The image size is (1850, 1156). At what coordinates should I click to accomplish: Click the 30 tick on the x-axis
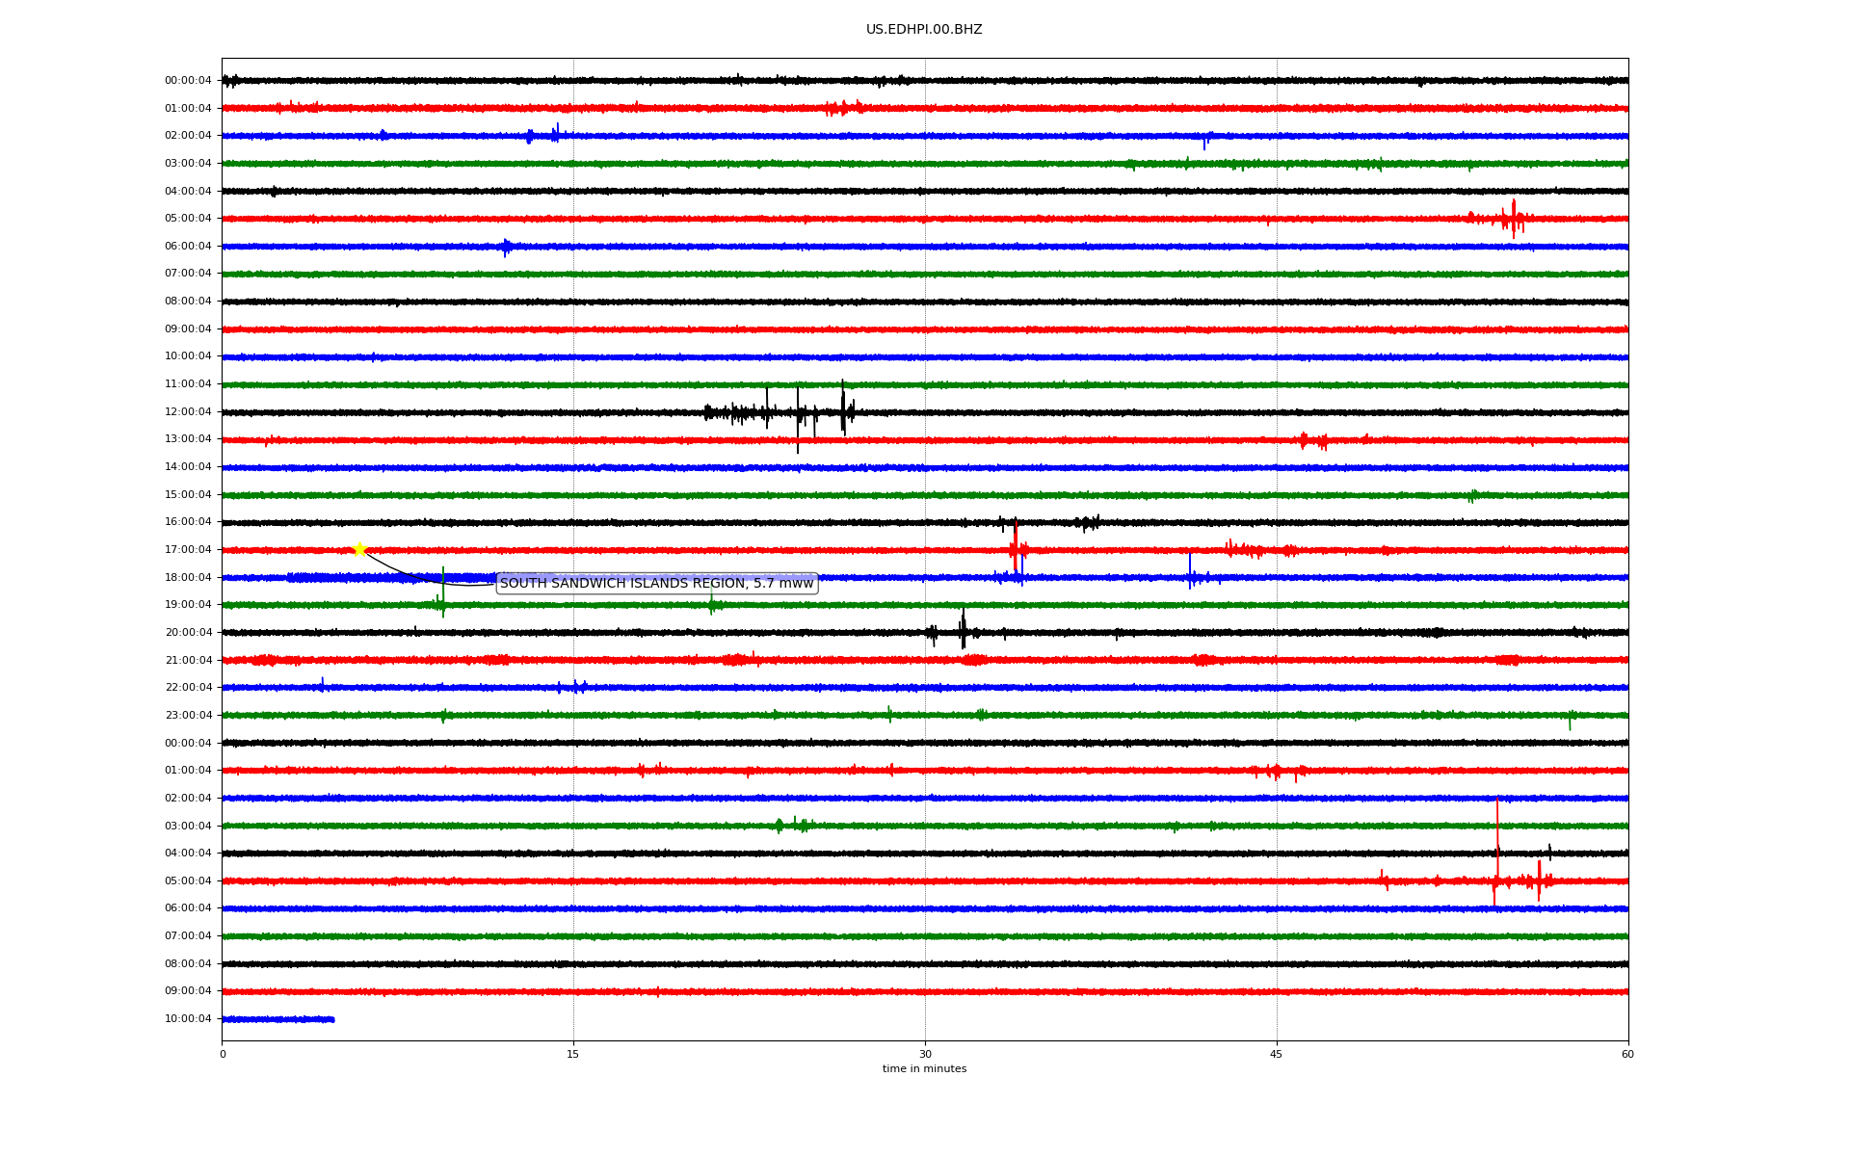tap(925, 1054)
